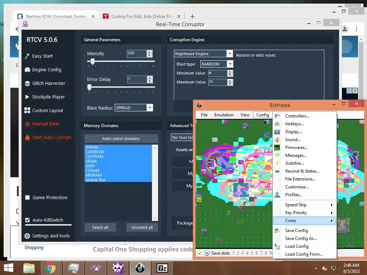Click the Hotkeys keyboard icon

pyautogui.click(x=277, y=124)
